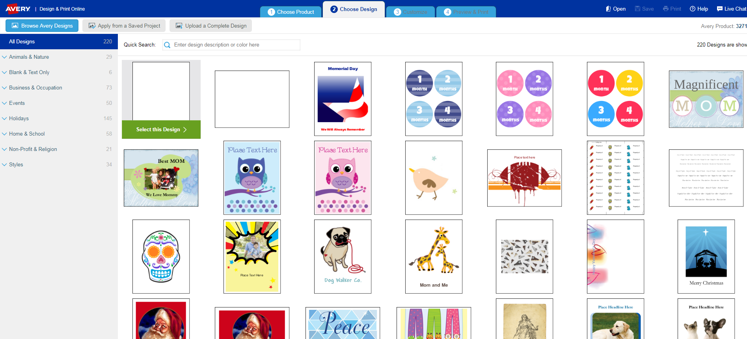The width and height of the screenshot is (747, 339).
Task: Open Live Chat speech bubble icon
Action: [x=719, y=9]
